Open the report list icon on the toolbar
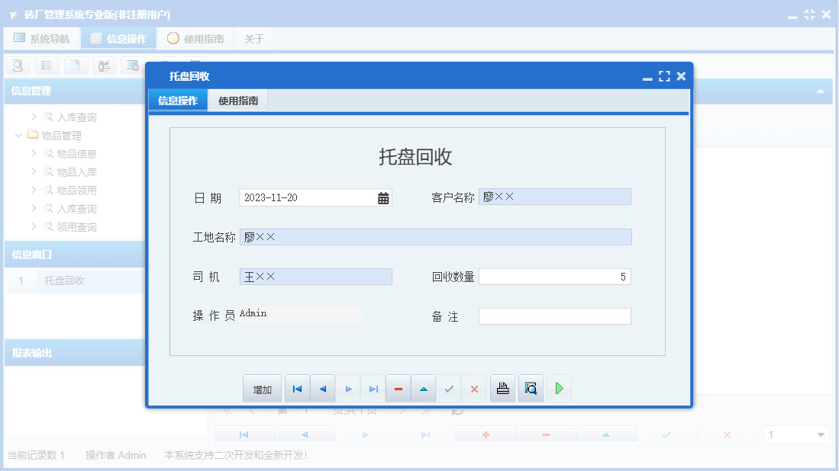 pos(47,66)
